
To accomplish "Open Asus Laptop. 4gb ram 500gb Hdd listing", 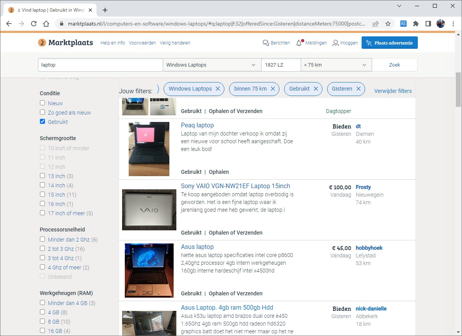I will pyautogui.click(x=227, y=307).
